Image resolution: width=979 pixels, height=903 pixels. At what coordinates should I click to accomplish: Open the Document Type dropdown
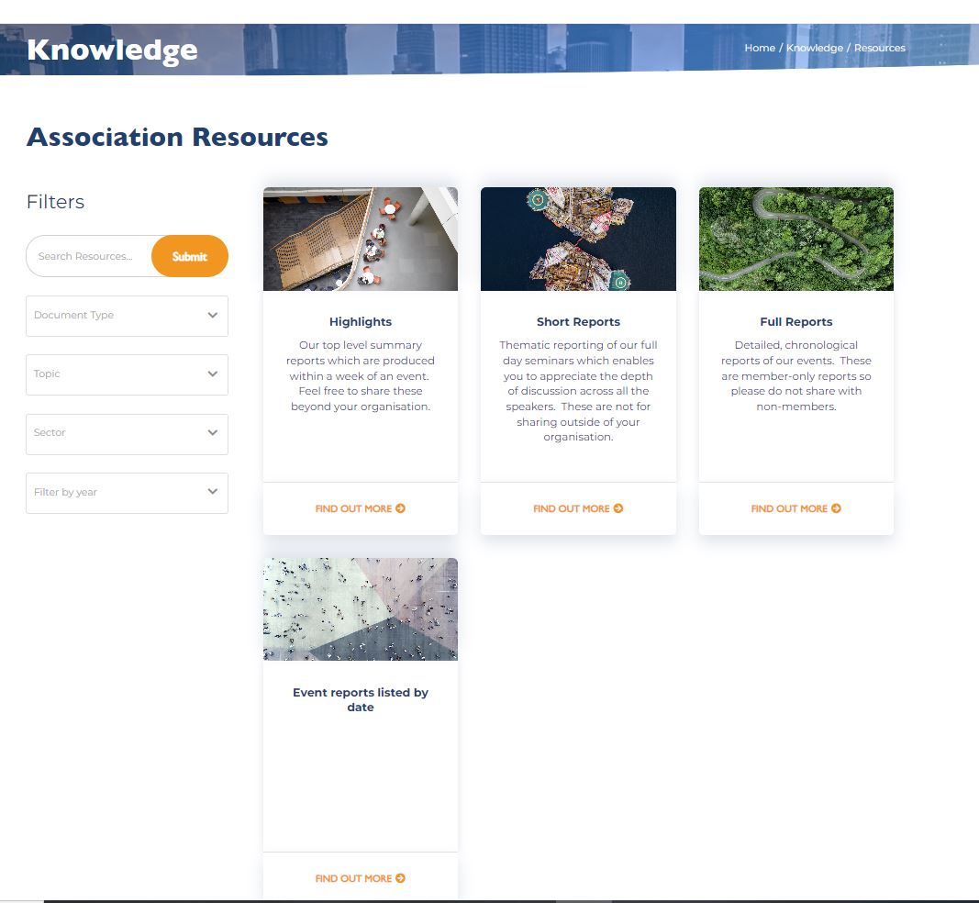pos(127,316)
